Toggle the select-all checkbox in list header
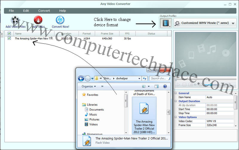This screenshot has width=239, height=150. 9,33
